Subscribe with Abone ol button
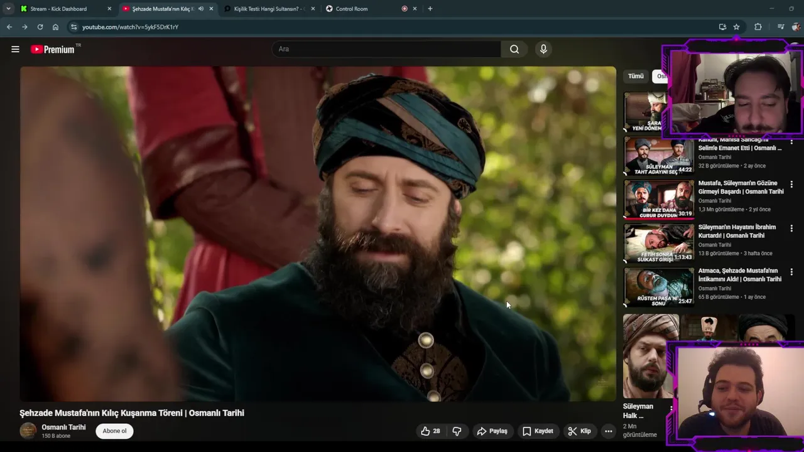 tap(114, 431)
